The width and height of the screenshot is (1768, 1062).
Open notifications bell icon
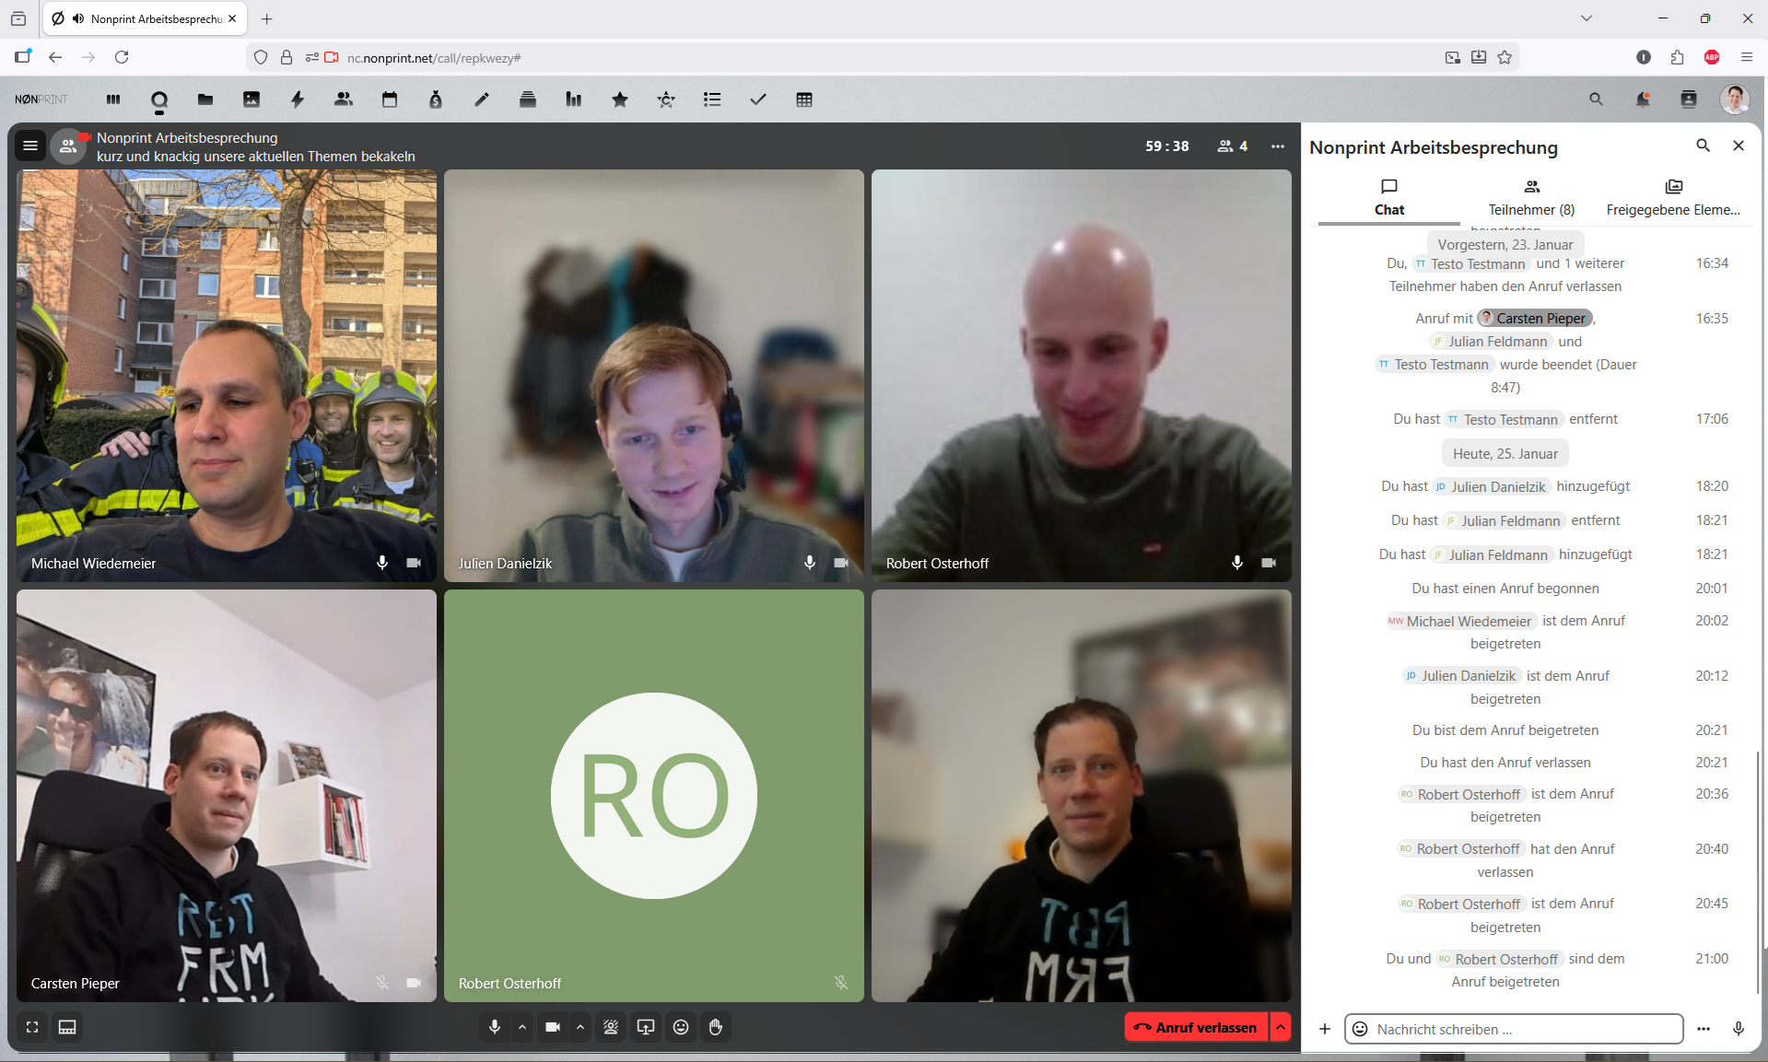[x=1642, y=99]
